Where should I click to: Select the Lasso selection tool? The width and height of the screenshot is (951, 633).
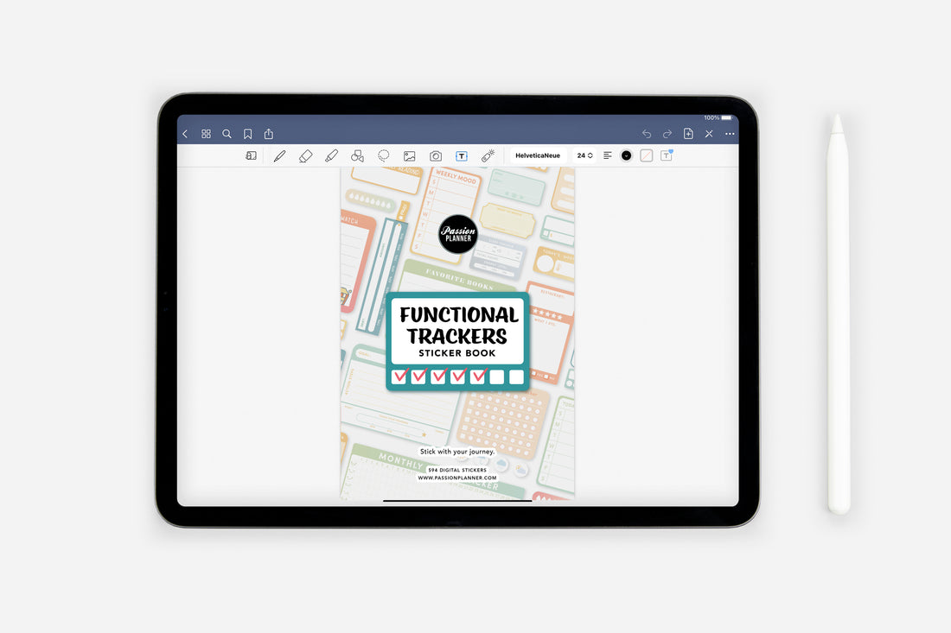tap(383, 155)
